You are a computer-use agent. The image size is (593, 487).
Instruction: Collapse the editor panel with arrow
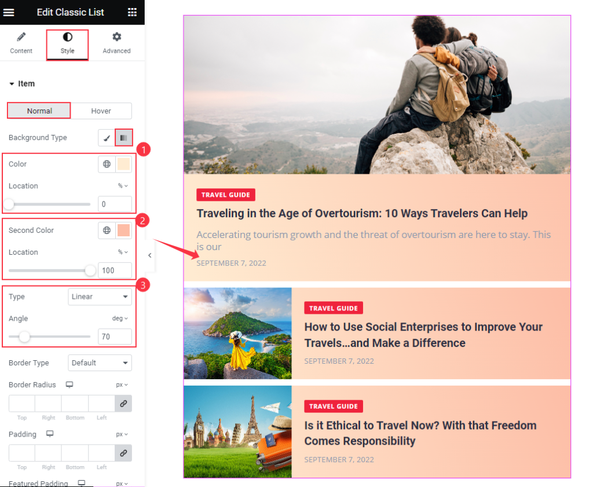point(150,255)
